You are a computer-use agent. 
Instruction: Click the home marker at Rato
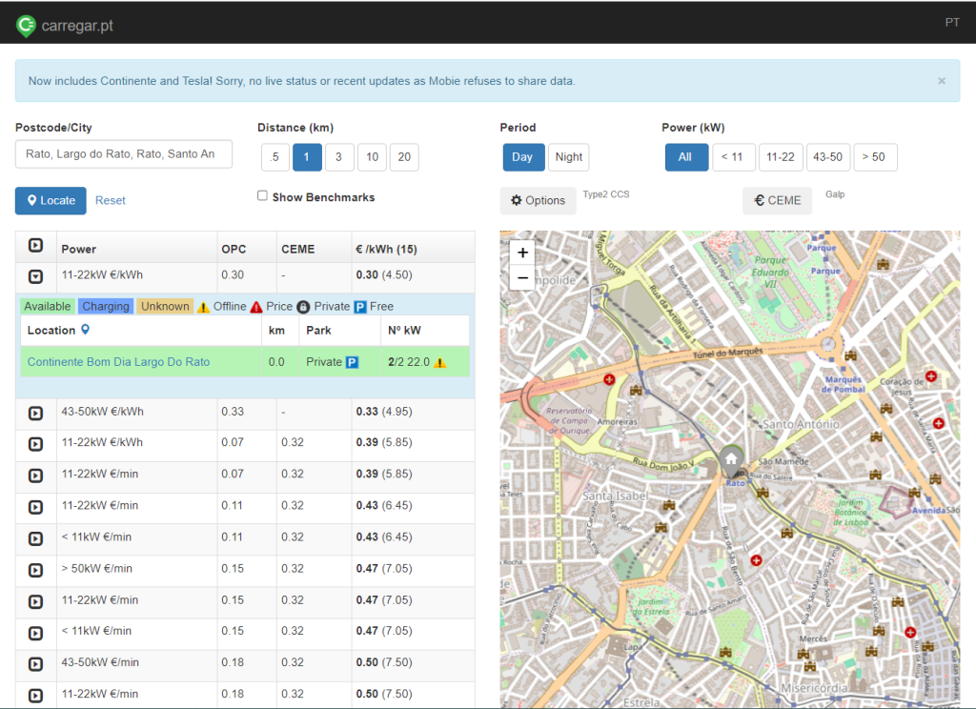[731, 461]
